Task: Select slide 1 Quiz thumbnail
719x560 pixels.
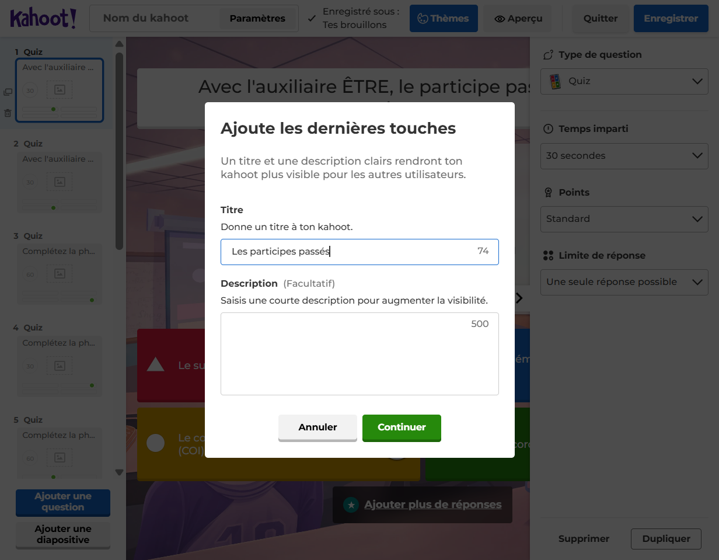Action: pos(60,91)
